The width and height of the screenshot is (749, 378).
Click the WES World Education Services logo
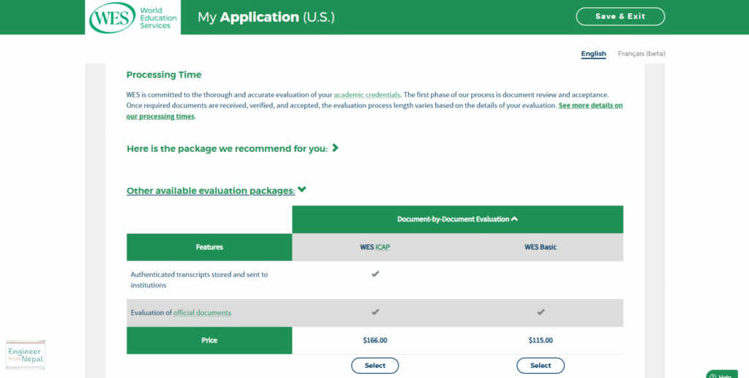pos(133,18)
